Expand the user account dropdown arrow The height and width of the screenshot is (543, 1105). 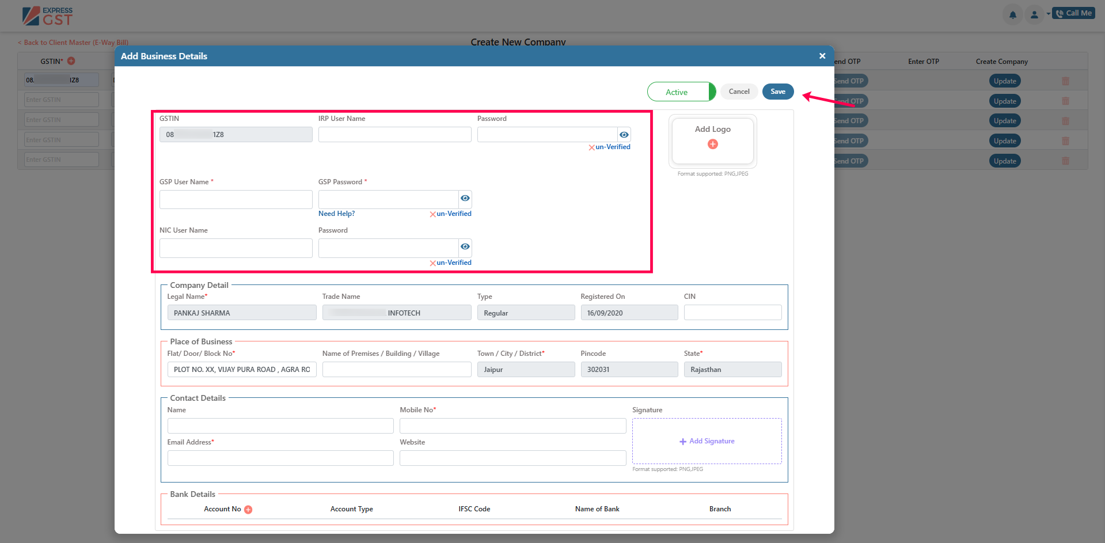[x=1048, y=14]
